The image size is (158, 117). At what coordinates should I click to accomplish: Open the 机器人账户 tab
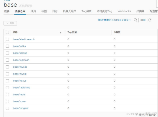pyautogui.click(x=69, y=11)
